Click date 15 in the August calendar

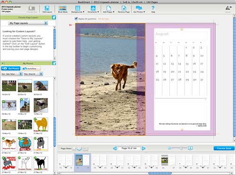coord(187,64)
